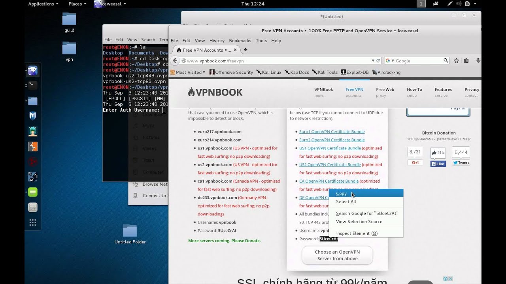
Task: Open the green notes dock icon
Action: pyautogui.click(x=33, y=192)
